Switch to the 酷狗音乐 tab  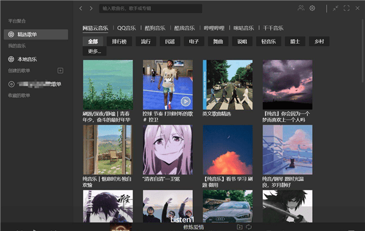pos(155,28)
